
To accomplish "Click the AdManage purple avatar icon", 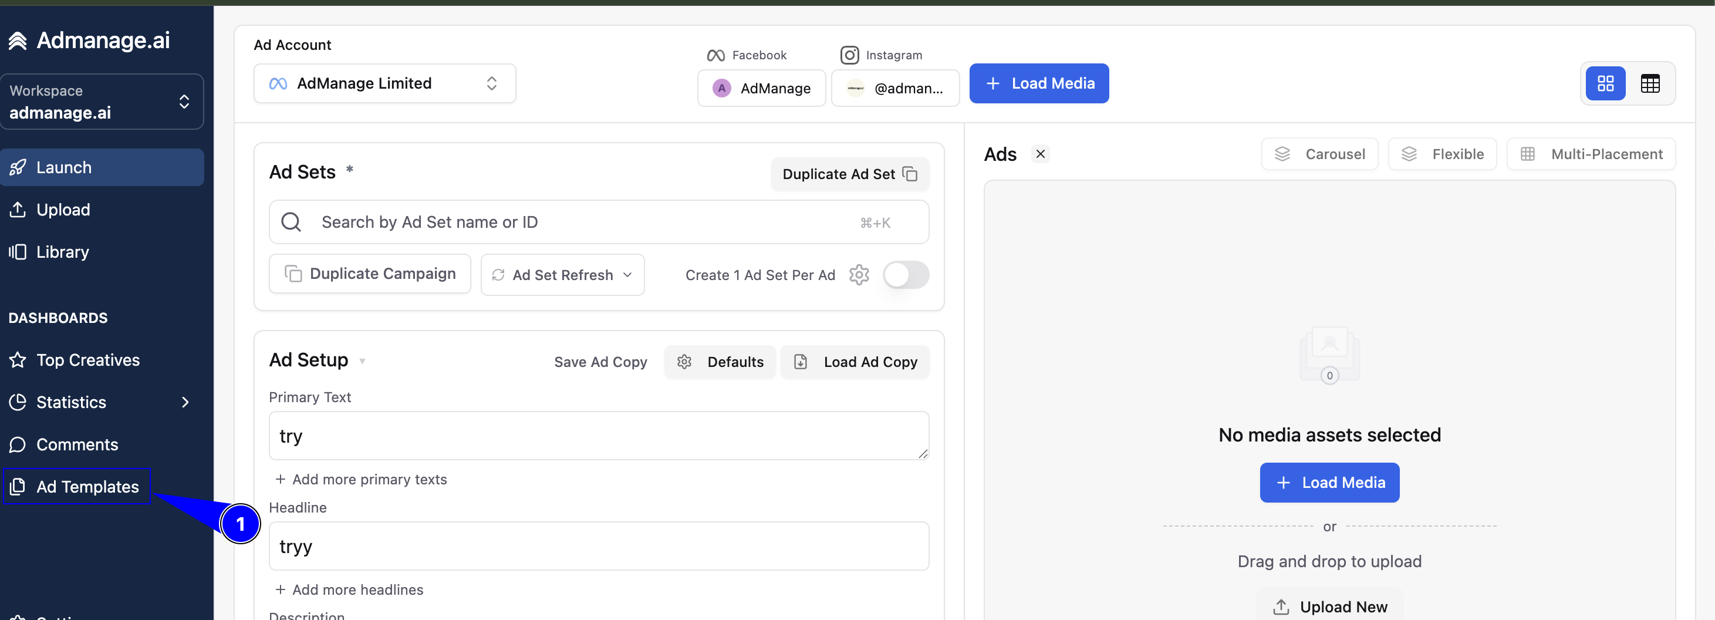I will coord(722,88).
